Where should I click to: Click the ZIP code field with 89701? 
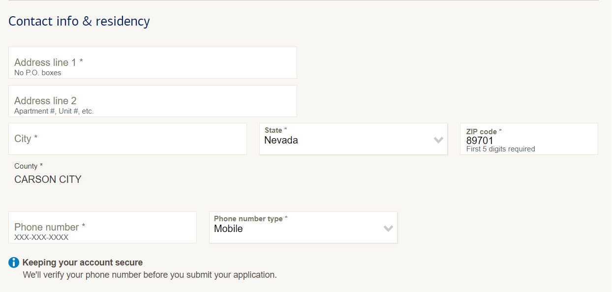529,139
